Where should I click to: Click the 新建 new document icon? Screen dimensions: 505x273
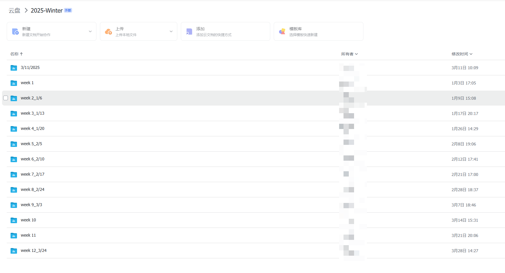click(15, 31)
